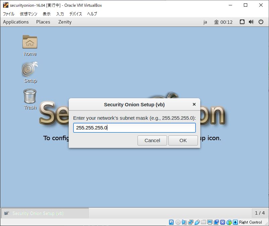Open the 仮想マシン menu
Image resolution: width=269 pixels, height=226 pixels.
pyautogui.click(x=29, y=14)
